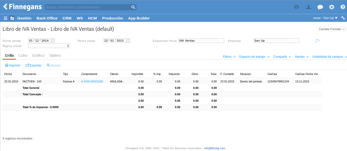Click the Exportar button
This screenshot has width=347, height=151.
(33, 65)
